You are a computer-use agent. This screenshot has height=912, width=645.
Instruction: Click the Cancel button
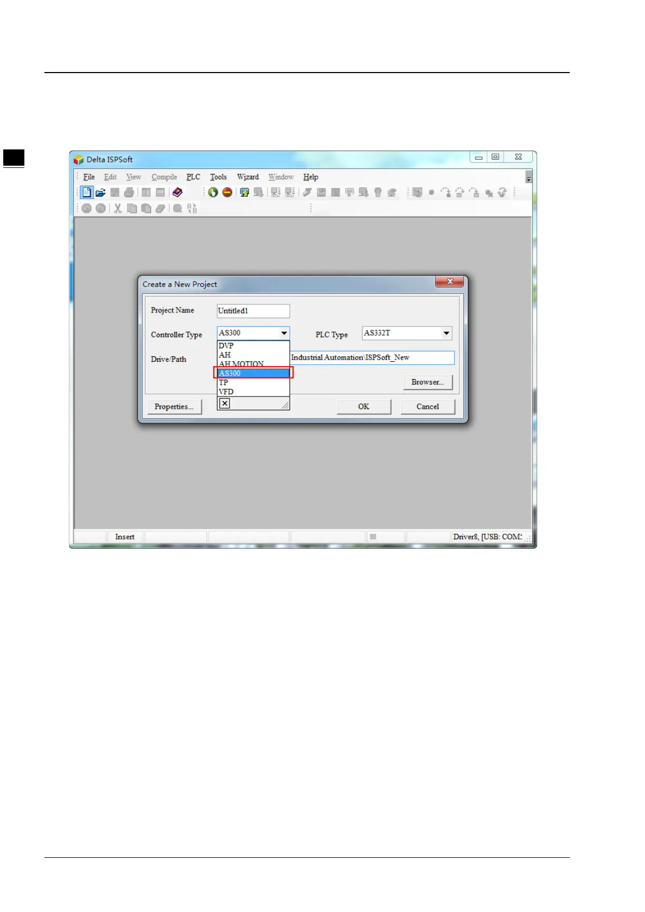(428, 407)
